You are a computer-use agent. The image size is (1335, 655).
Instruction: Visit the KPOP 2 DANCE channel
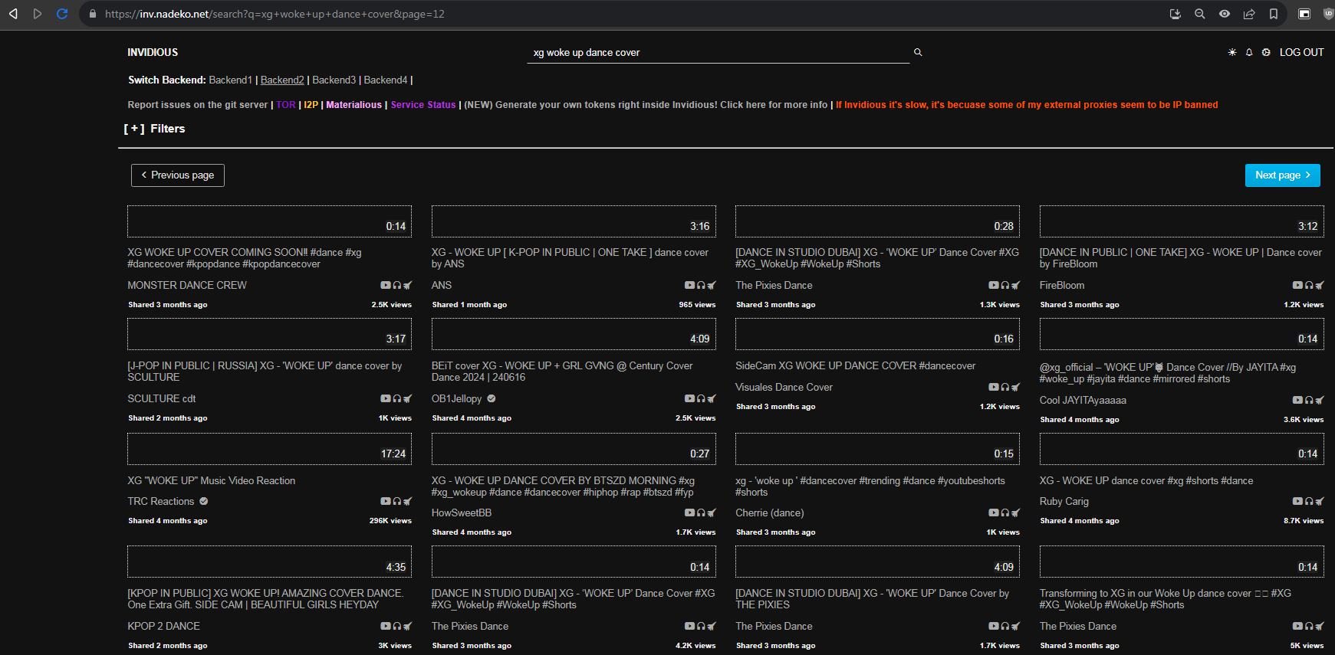tap(163, 626)
